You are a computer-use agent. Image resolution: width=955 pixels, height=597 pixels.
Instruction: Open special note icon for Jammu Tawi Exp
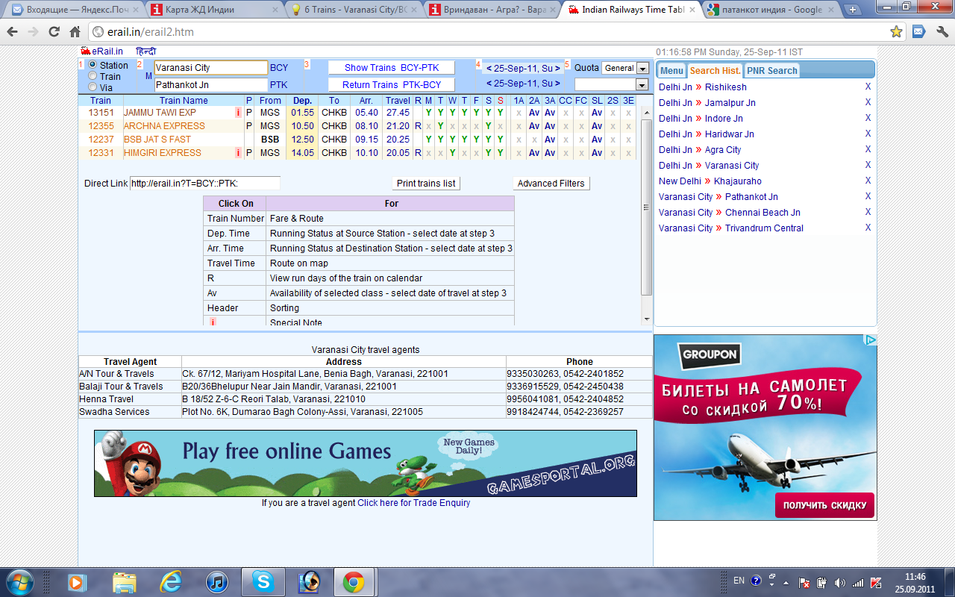[x=238, y=113]
